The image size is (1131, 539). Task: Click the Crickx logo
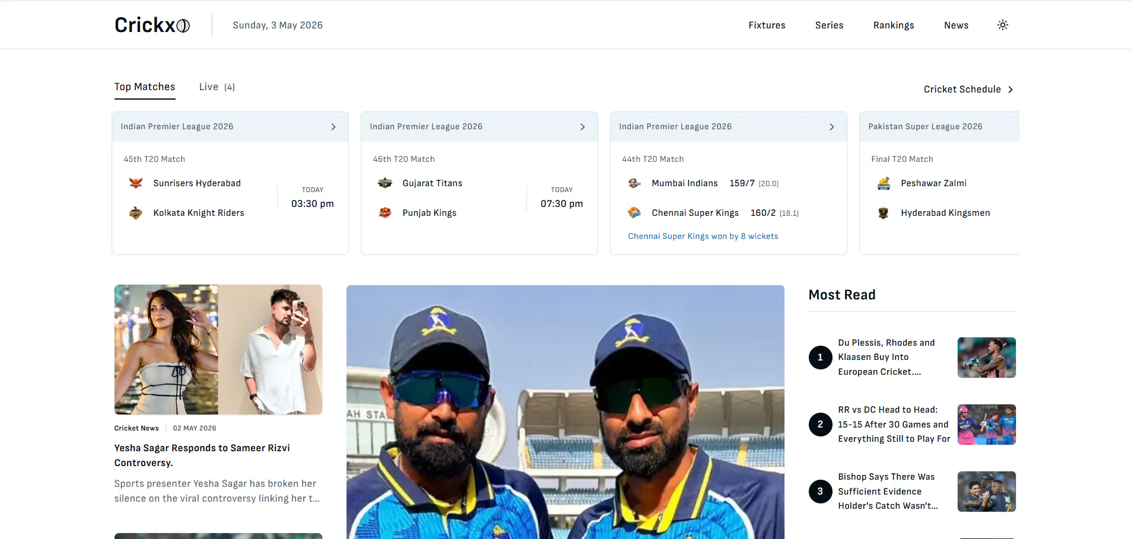tap(152, 25)
